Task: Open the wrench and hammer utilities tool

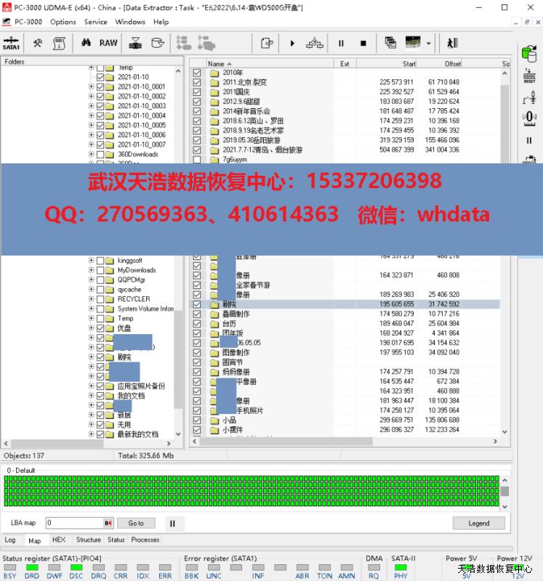Action: tap(37, 44)
